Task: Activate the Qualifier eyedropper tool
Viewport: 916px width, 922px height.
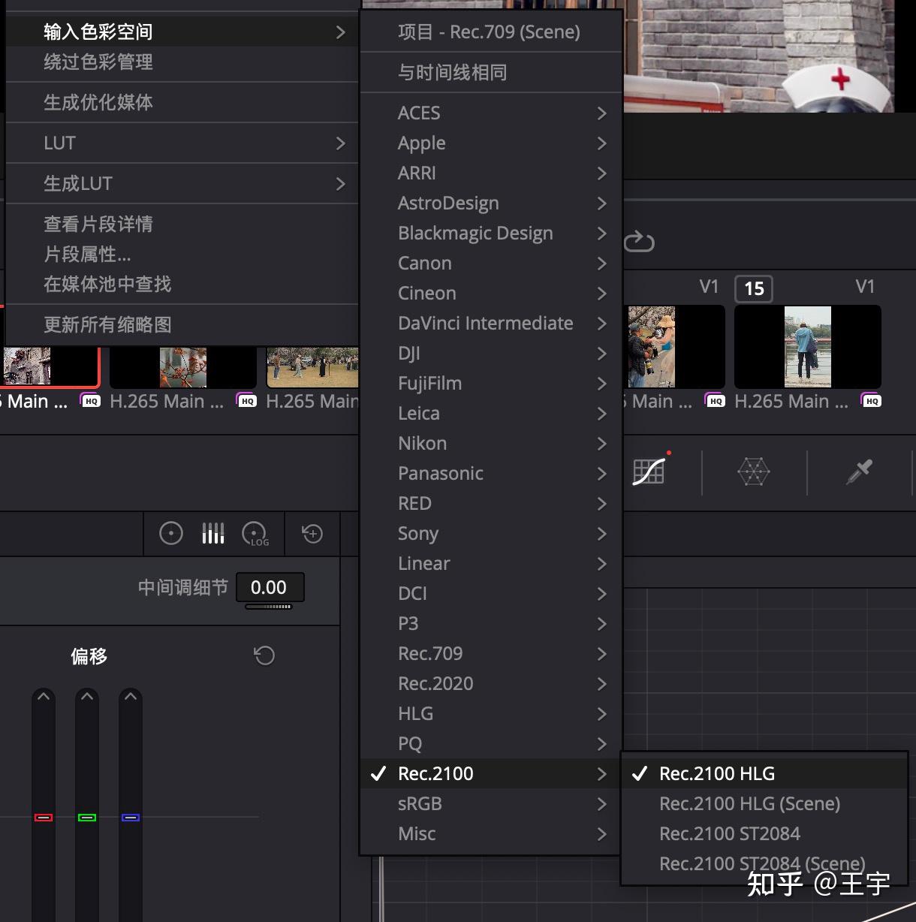Action: 859,472
